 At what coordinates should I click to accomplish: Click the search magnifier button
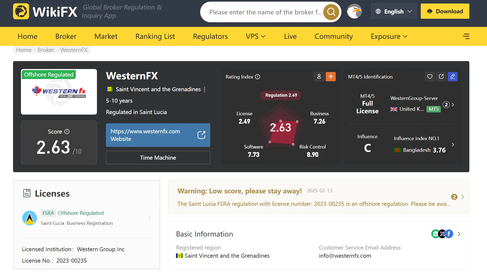coord(331,12)
